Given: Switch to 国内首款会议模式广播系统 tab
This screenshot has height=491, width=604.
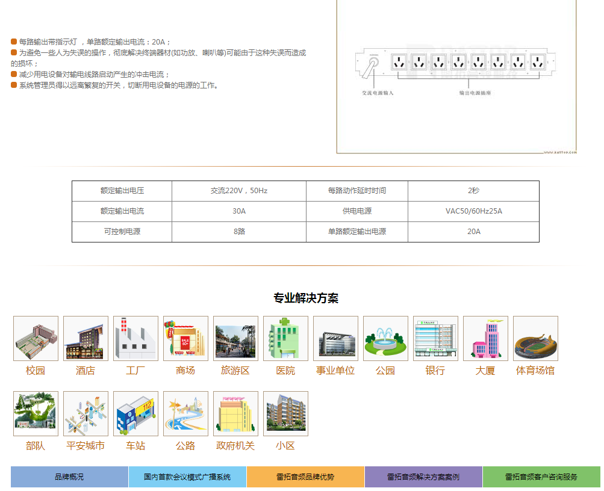Looking at the screenshot, I should pyautogui.click(x=187, y=477).
